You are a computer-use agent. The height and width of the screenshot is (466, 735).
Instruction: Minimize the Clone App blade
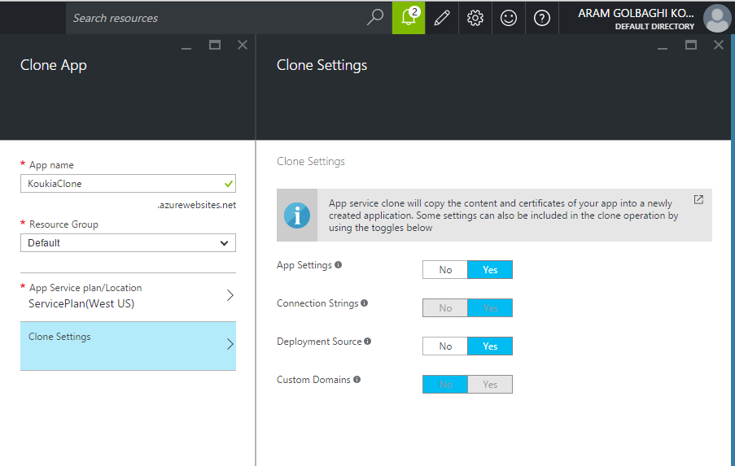coord(186,48)
